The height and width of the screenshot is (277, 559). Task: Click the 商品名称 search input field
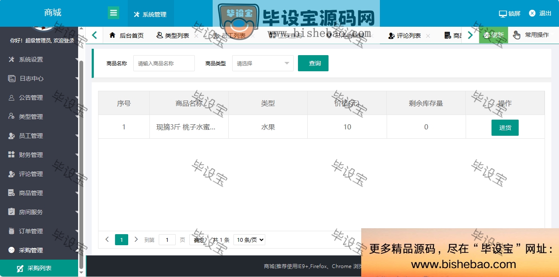(164, 63)
